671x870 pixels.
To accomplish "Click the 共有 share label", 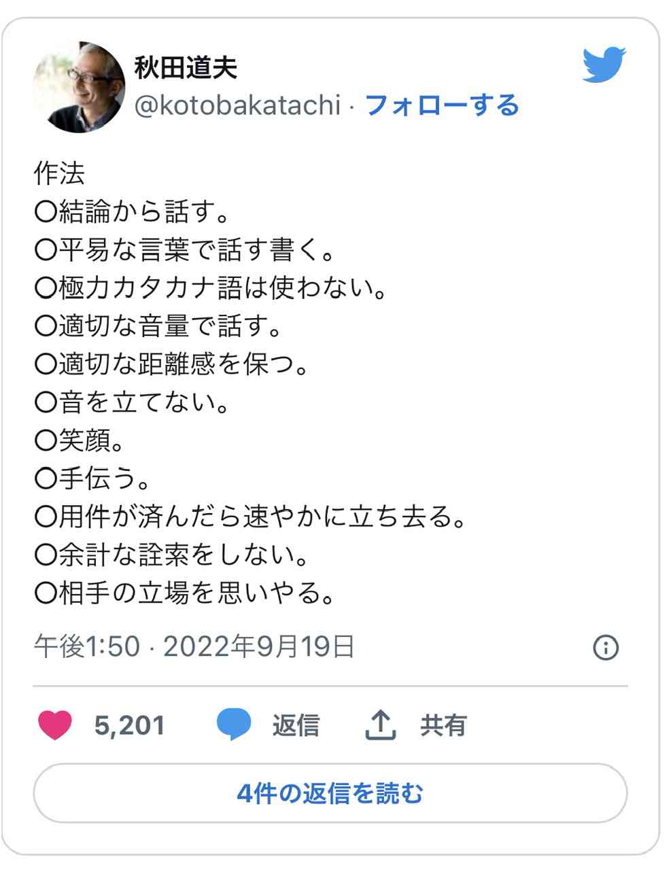I will (x=443, y=725).
